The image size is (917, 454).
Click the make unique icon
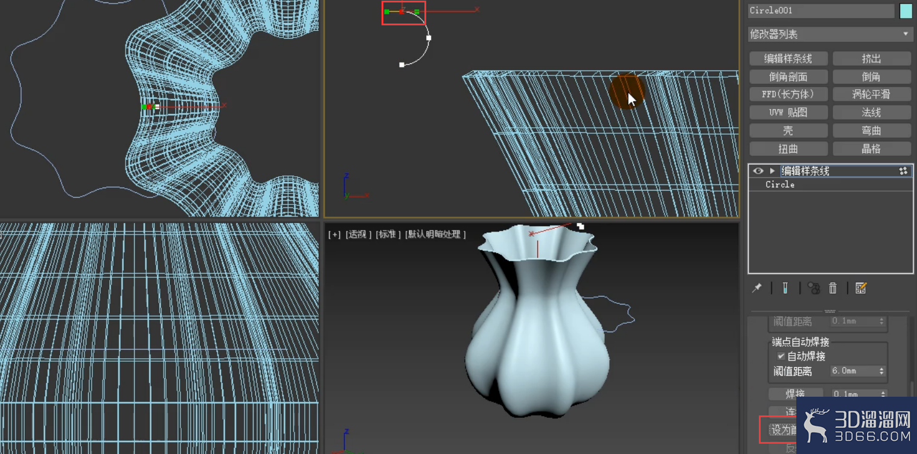(813, 288)
